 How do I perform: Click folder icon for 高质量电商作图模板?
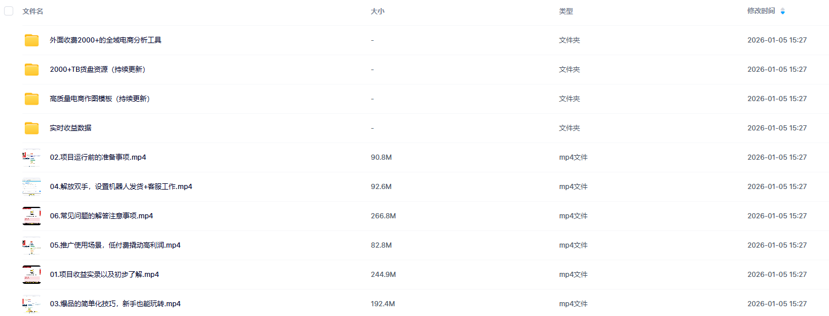tap(32, 99)
